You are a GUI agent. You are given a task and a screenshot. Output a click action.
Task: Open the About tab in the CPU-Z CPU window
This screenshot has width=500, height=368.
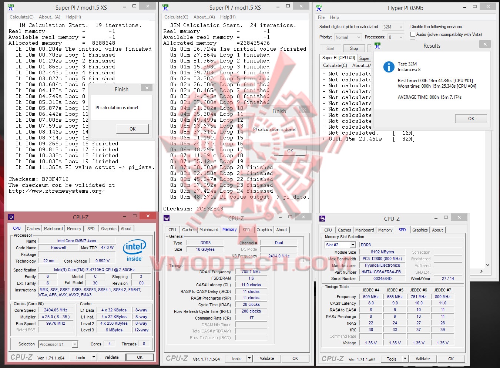point(126,229)
